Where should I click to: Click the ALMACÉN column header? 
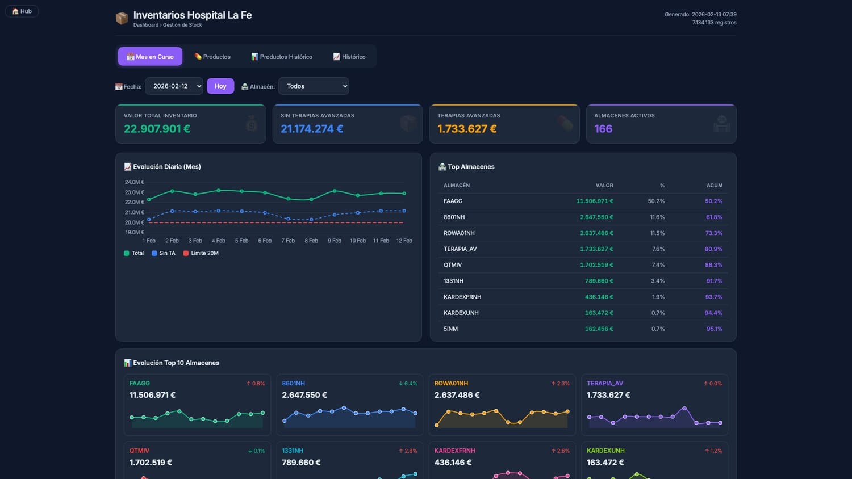click(x=457, y=186)
